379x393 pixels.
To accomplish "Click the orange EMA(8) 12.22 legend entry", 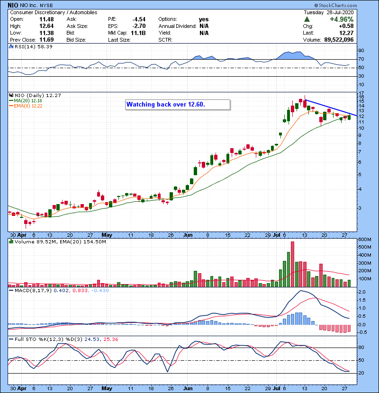I will point(26,106).
